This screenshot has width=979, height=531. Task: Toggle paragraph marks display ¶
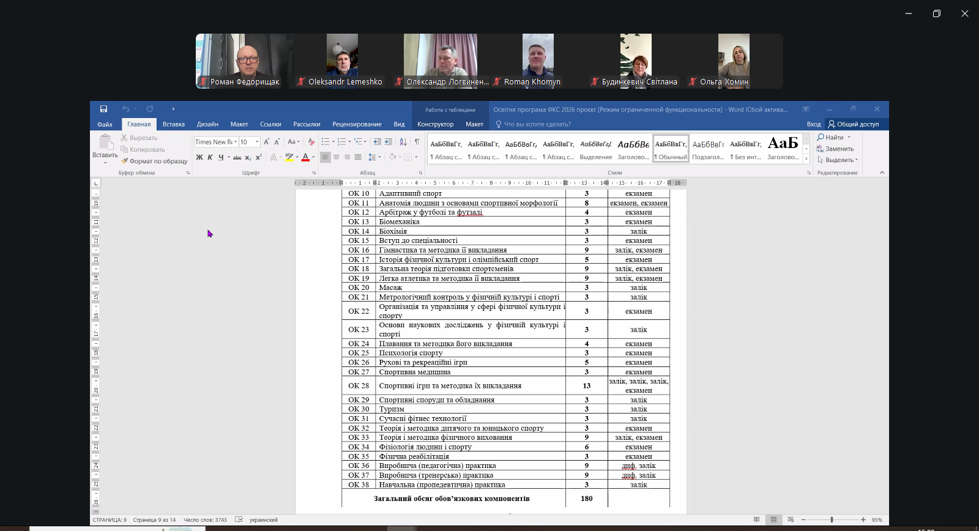[x=417, y=142]
